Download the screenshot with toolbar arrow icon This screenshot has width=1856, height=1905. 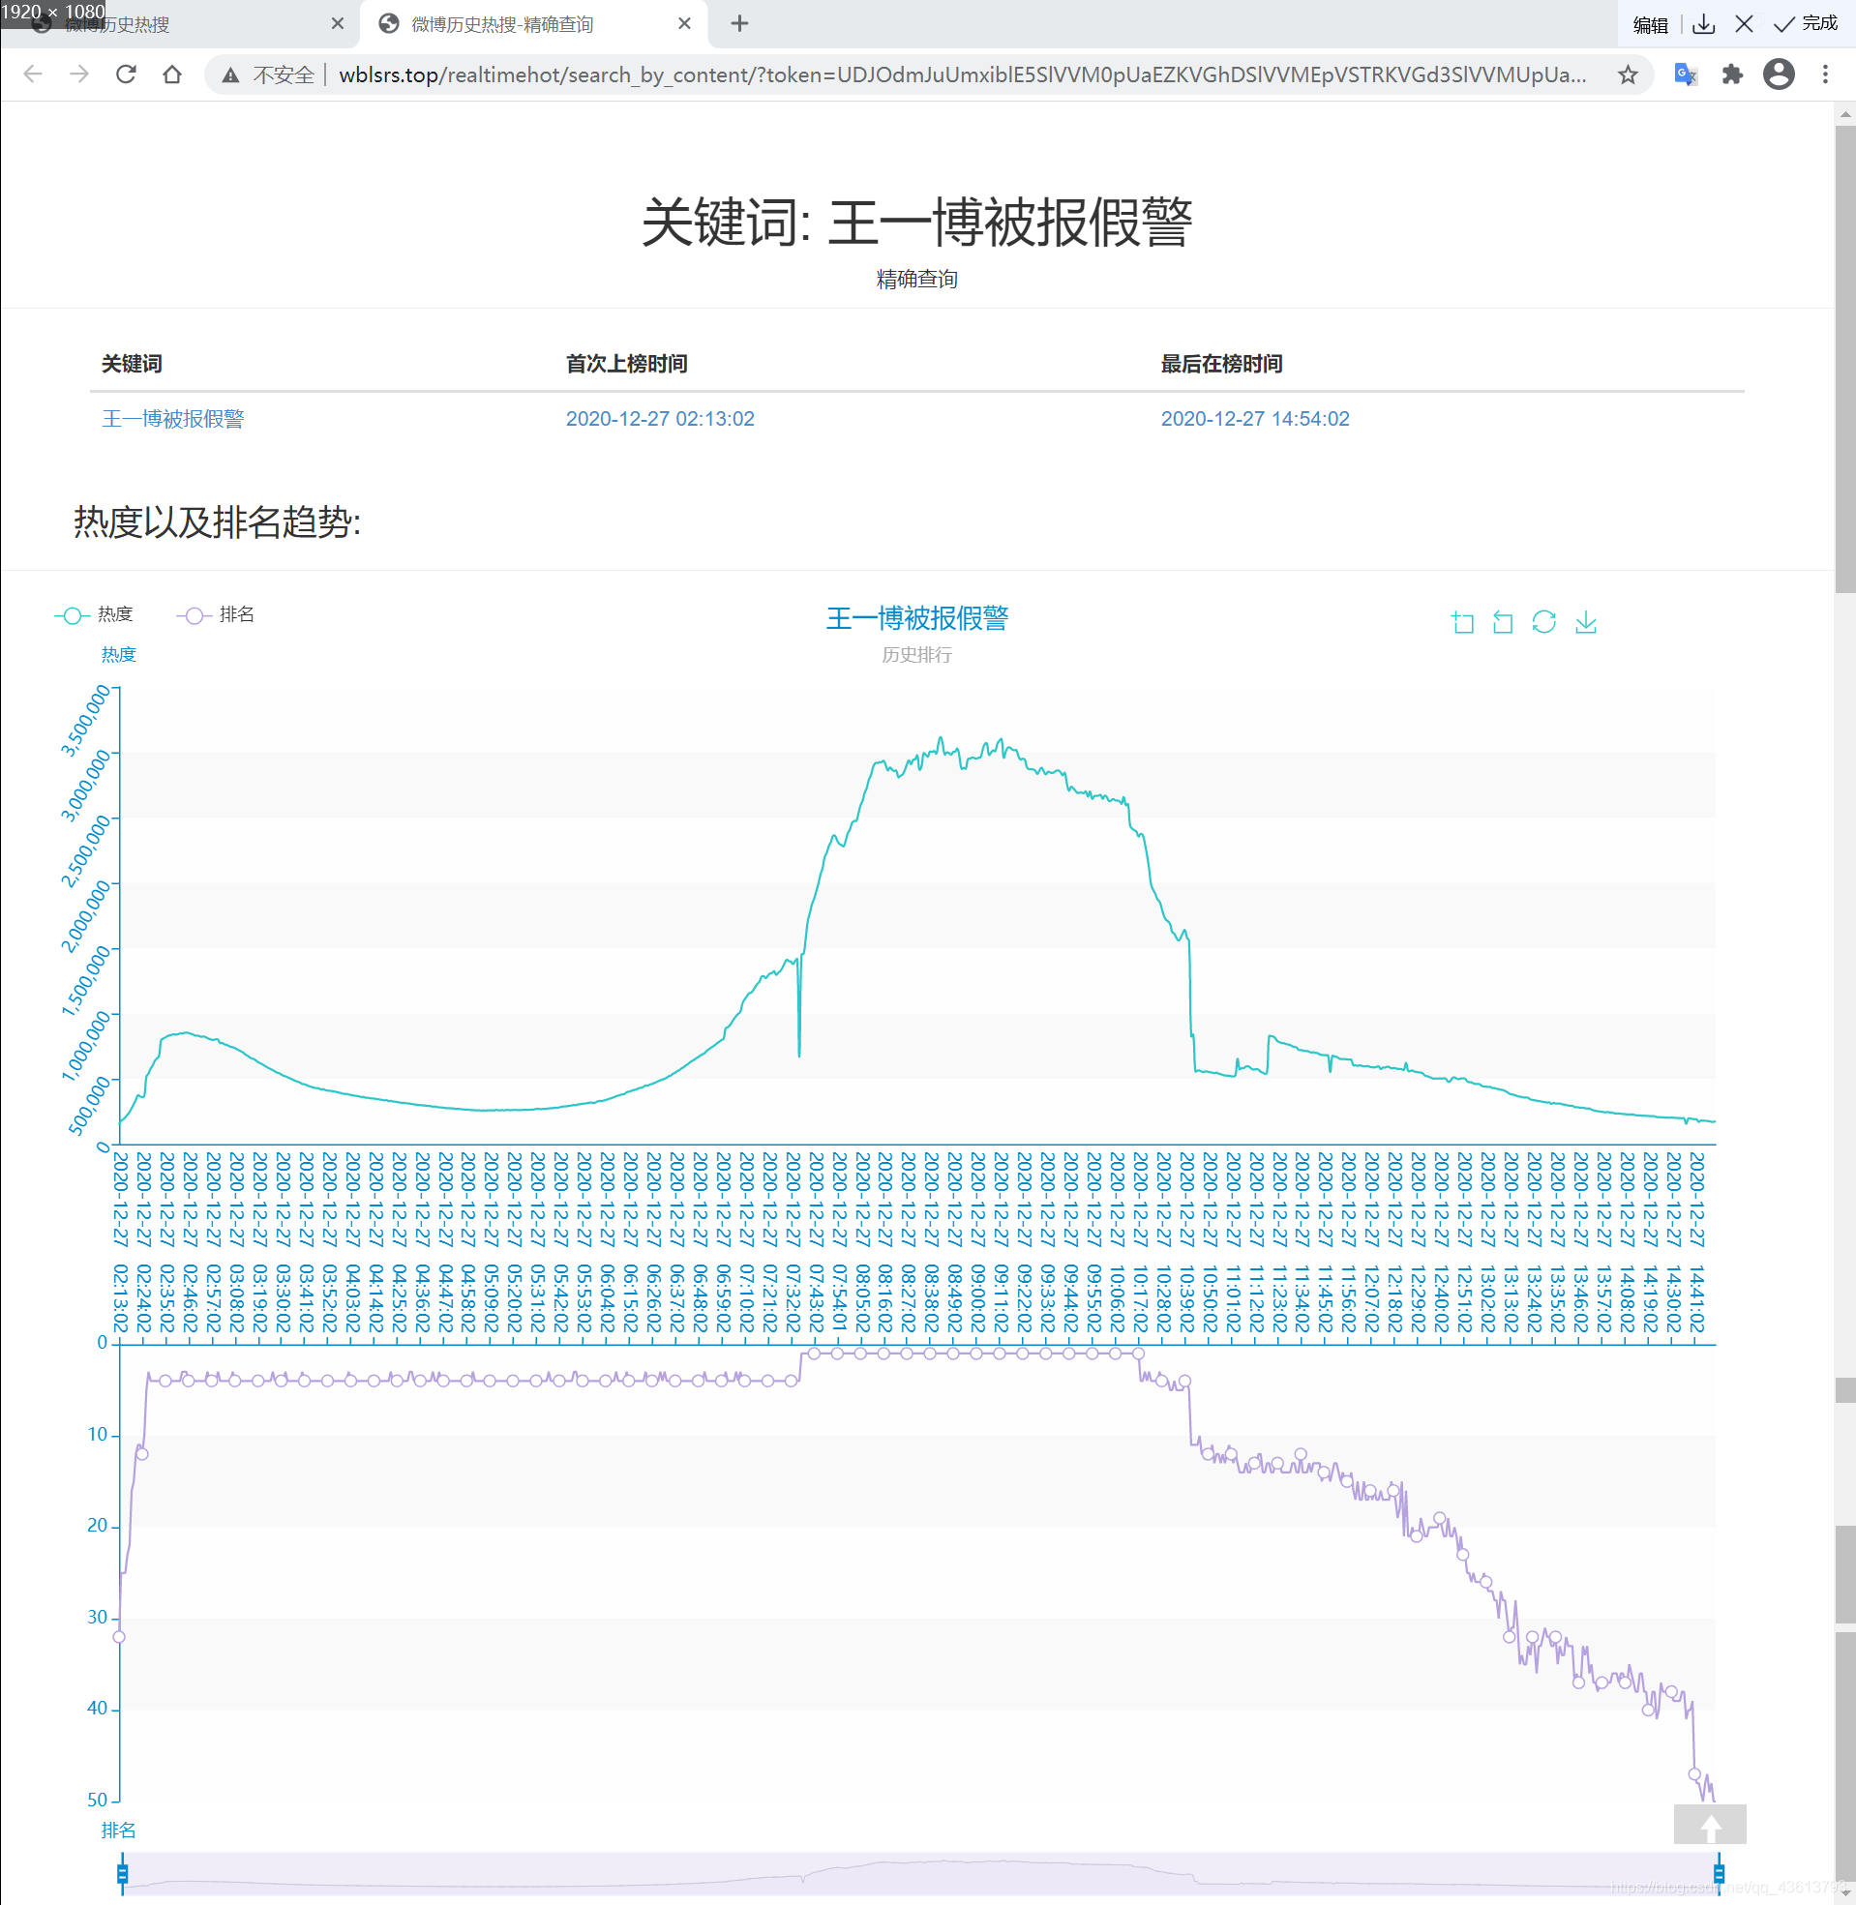click(1704, 24)
